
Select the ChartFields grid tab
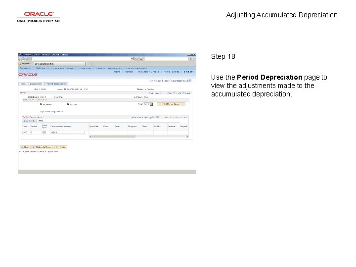[29, 121]
